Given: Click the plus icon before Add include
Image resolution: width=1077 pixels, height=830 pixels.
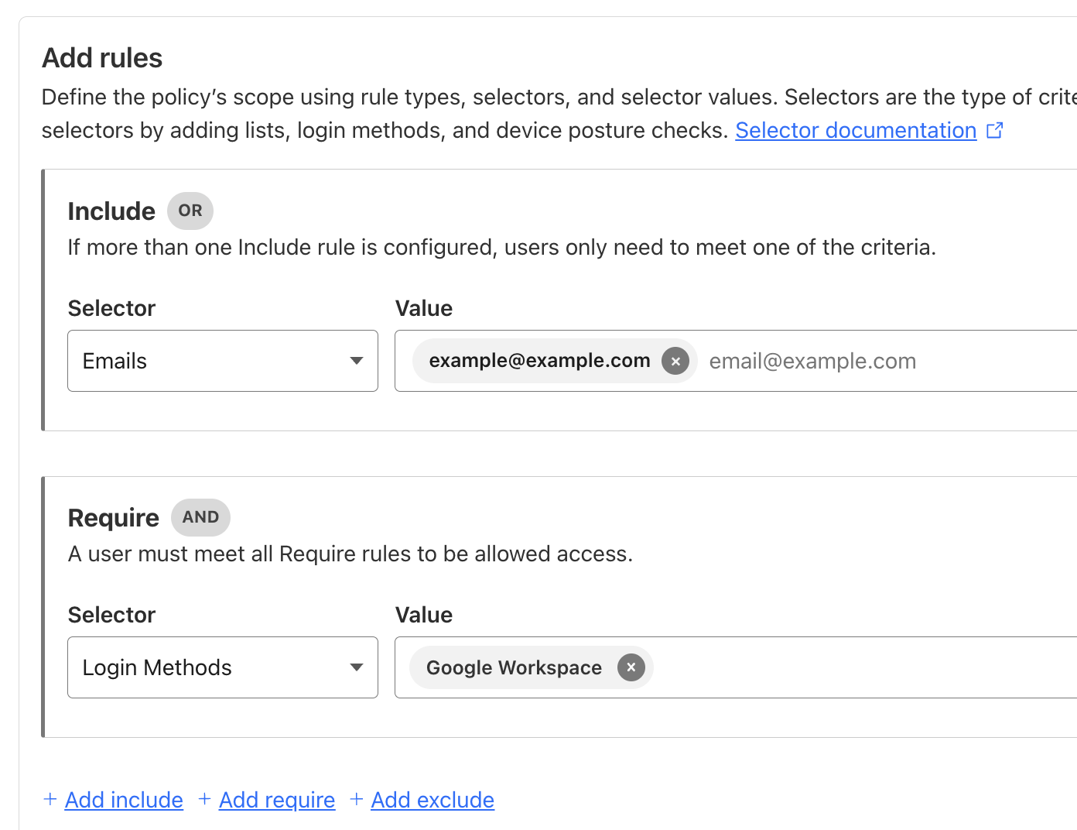Looking at the screenshot, I should tap(50, 799).
